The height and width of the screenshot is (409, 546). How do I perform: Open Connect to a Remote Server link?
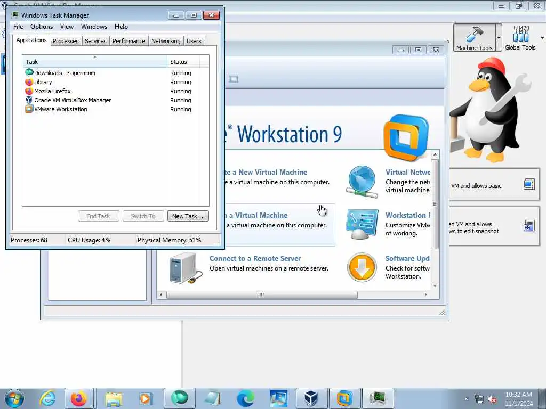[255, 258]
